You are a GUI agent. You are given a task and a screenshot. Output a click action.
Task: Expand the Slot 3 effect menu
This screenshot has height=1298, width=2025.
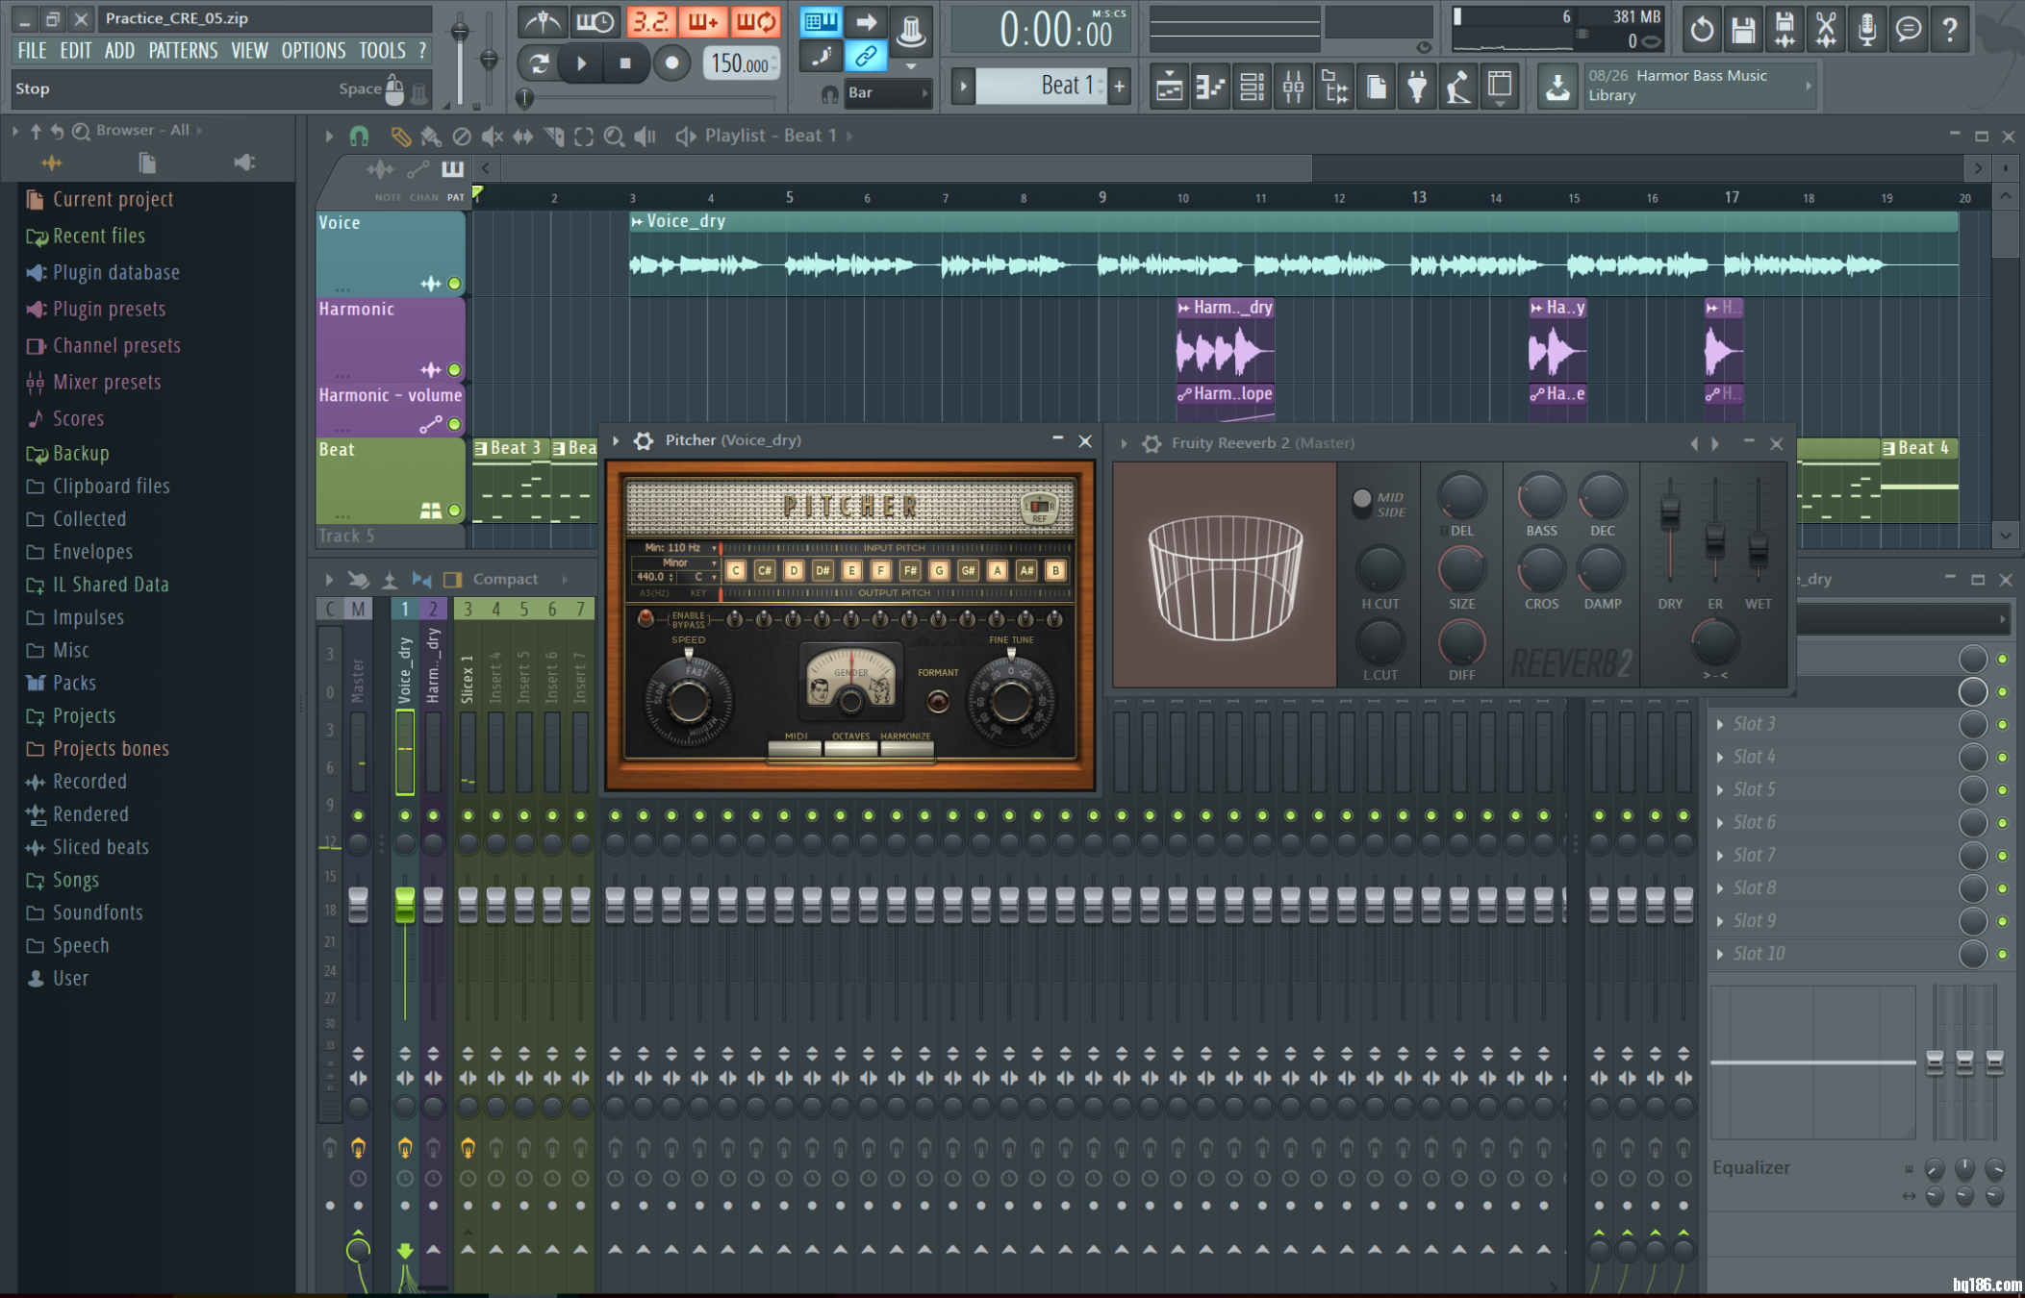pyautogui.click(x=1720, y=724)
